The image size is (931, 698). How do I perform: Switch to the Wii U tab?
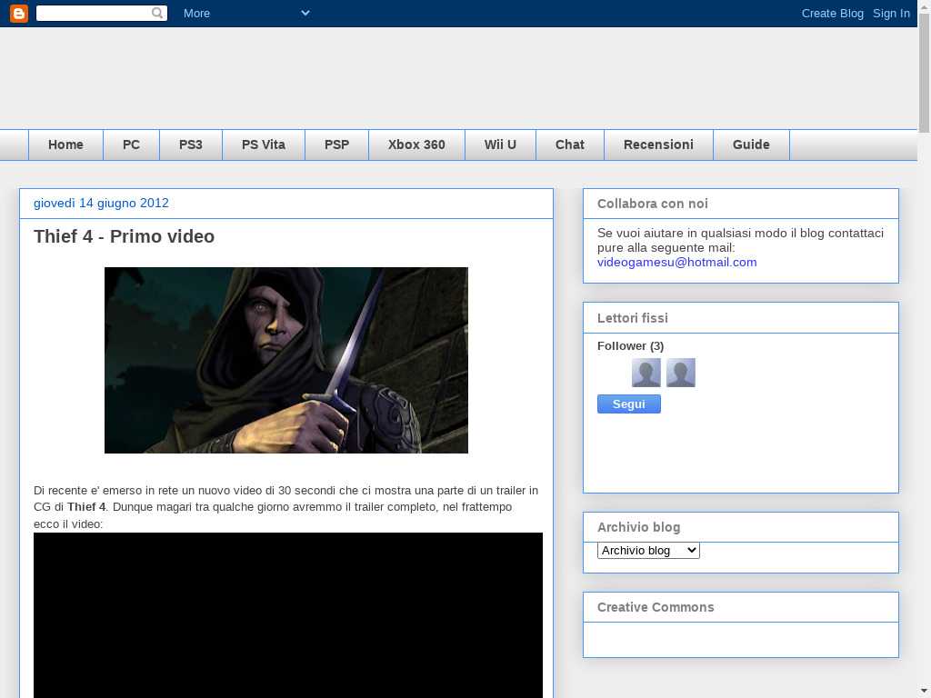click(500, 145)
